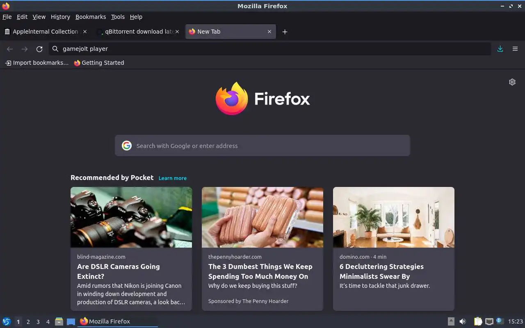The height and width of the screenshot is (328, 525).
Task: Open the Downloads panel
Action: tap(500, 49)
